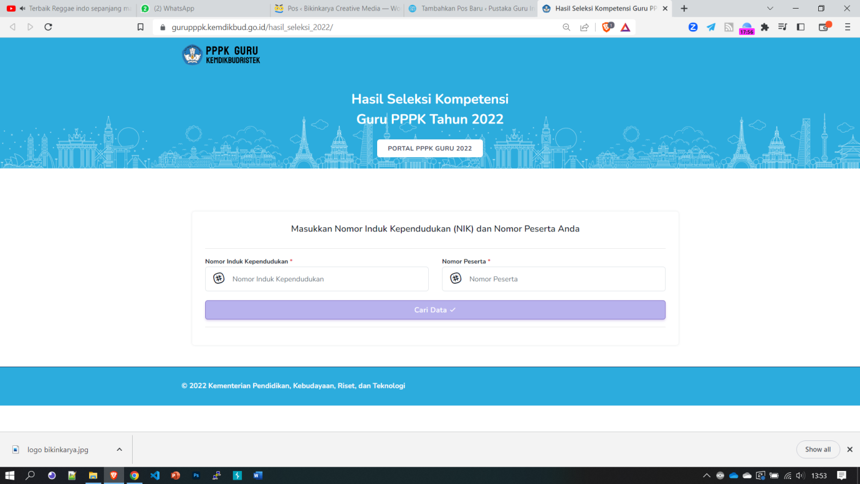Expand options for logo bikinkarya.jpg download
The height and width of the screenshot is (484, 860).
119,450
